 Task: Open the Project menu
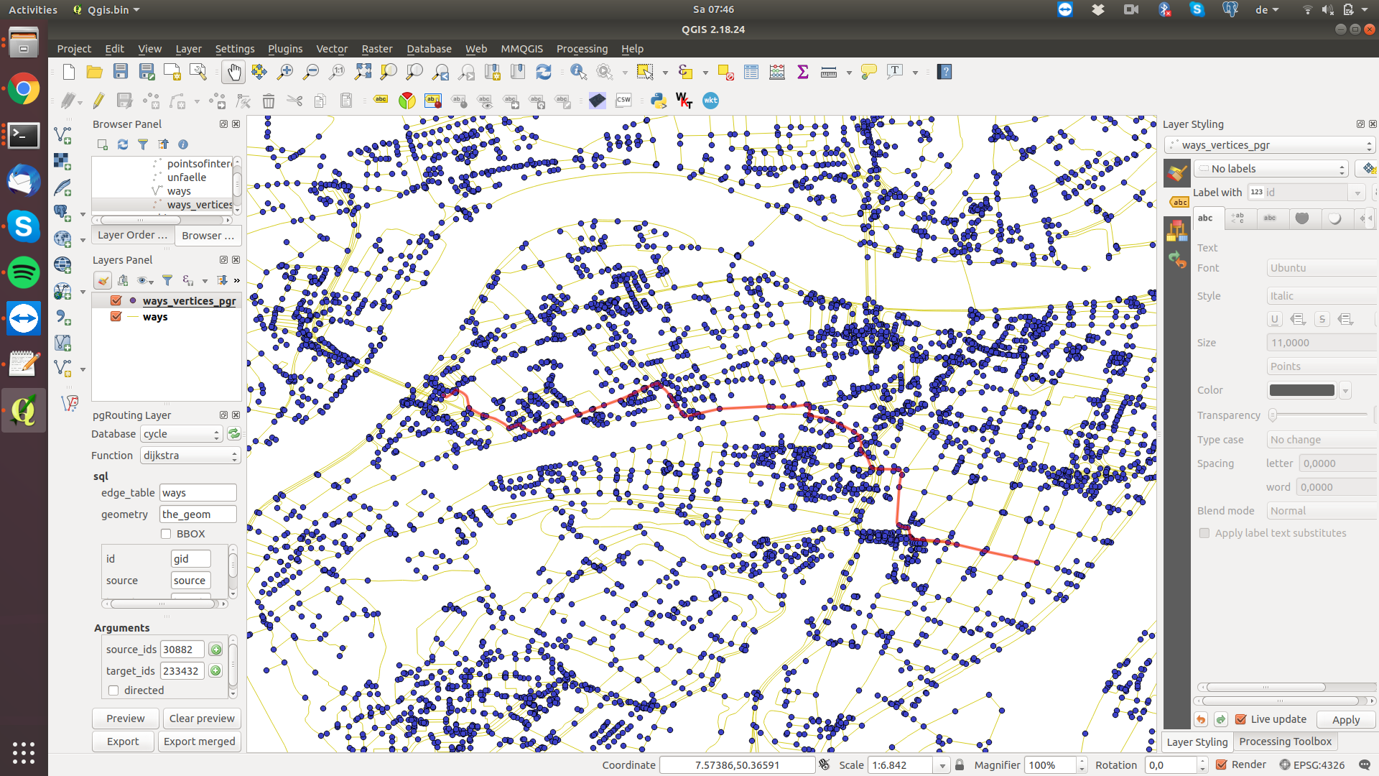(x=74, y=49)
